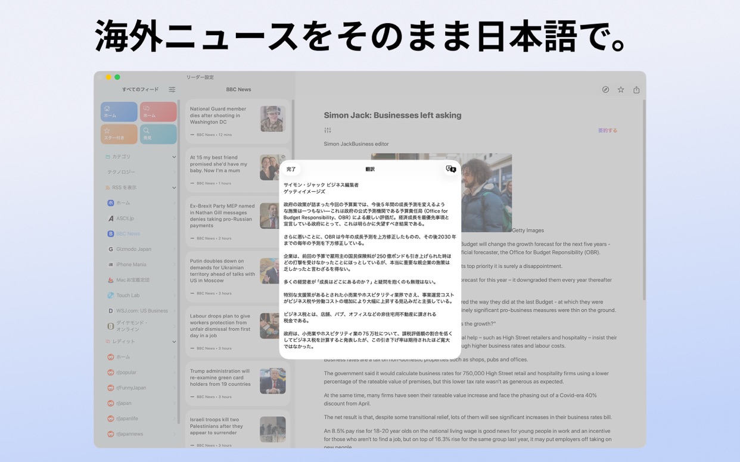Select the BBC News feed in the sidebar

pos(128,233)
